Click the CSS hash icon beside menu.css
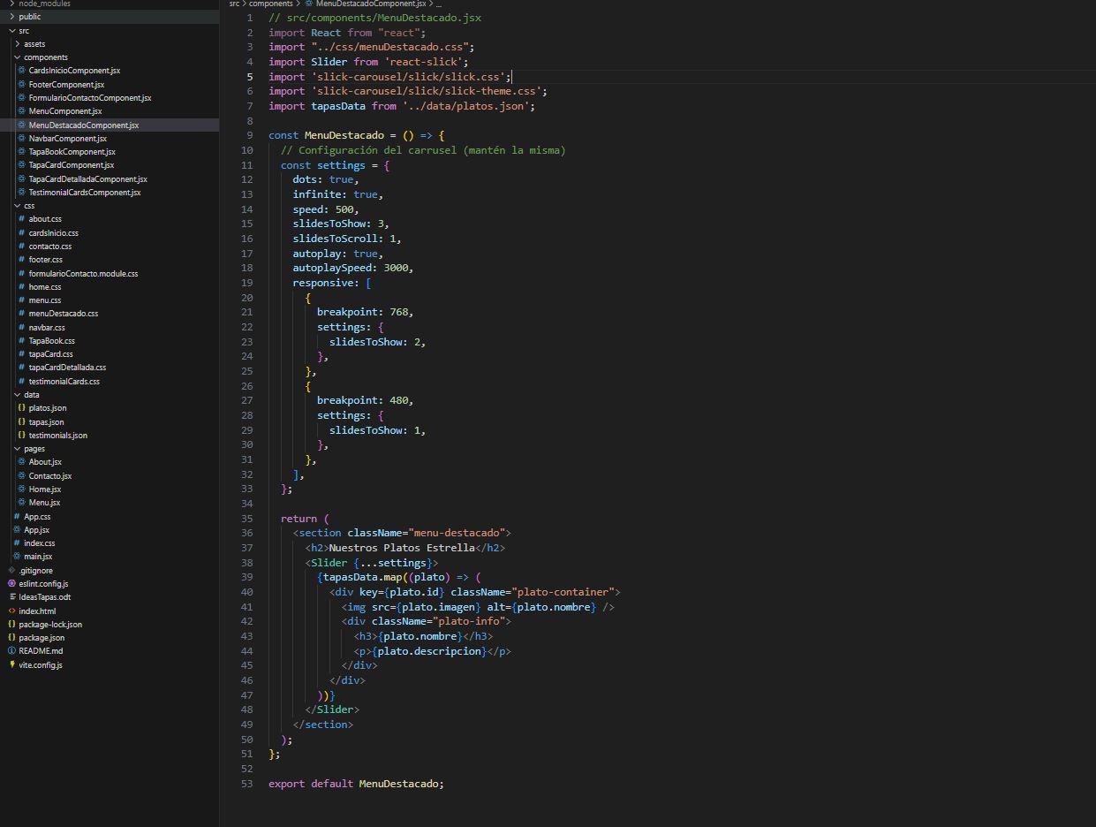The height and width of the screenshot is (827, 1096). [x=21, y=300]
